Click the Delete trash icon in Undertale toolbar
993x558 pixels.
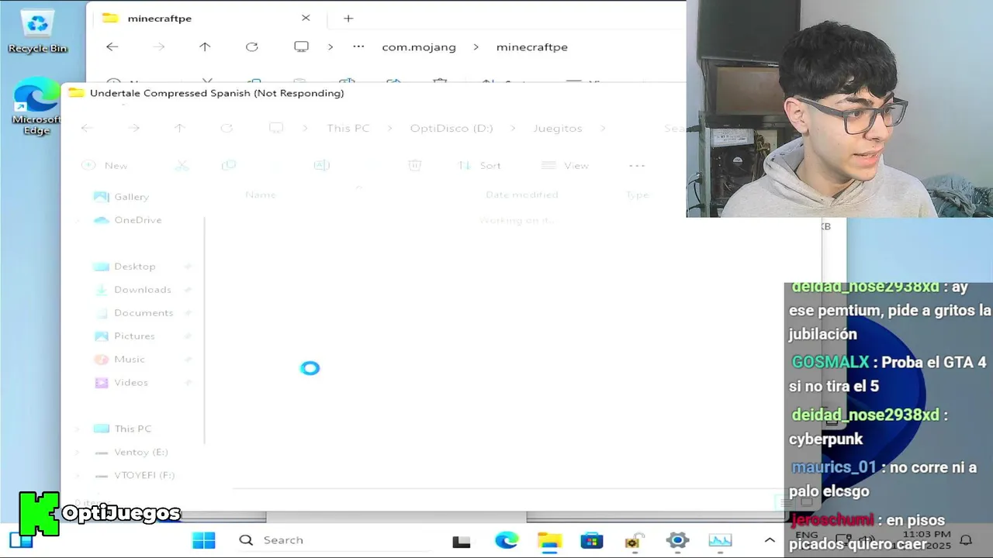415,165
